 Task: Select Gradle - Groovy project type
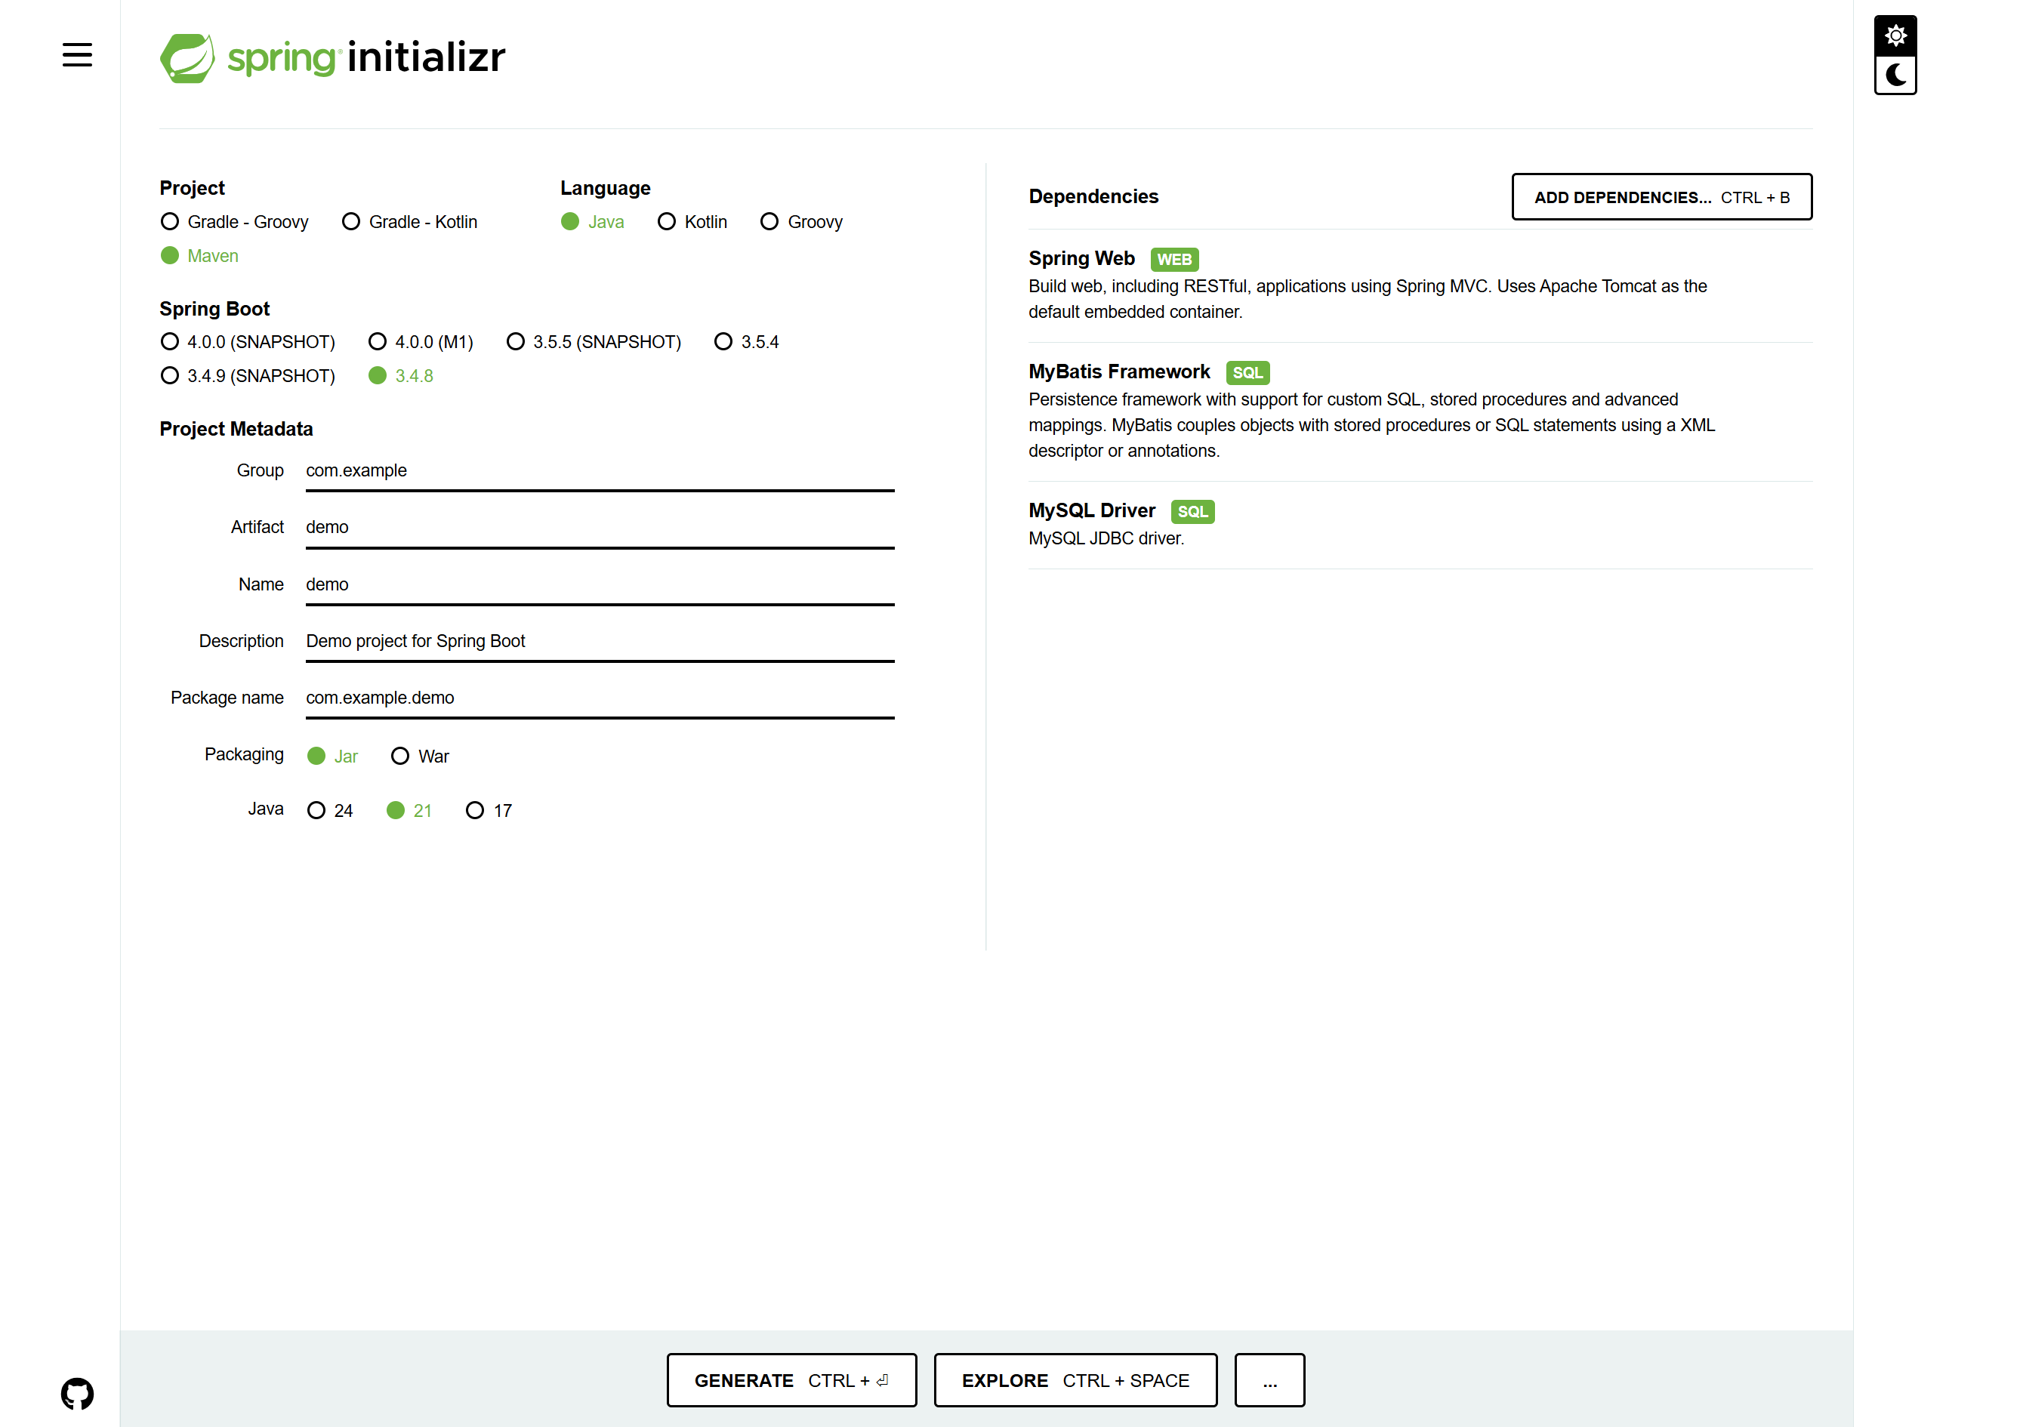pyautogui.click(x=236, y=222)
